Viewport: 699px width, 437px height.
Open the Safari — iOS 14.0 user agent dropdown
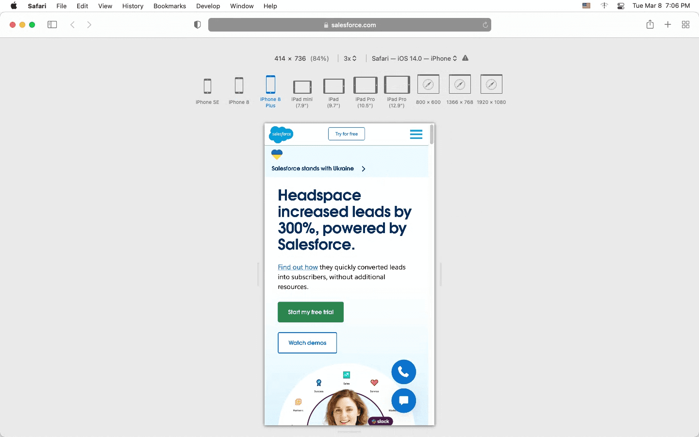(413, 58)
